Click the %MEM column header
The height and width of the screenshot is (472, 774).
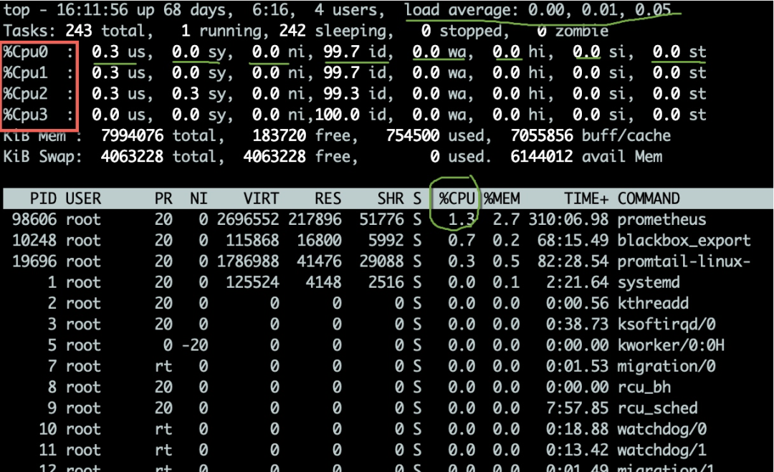tap(502, 198)
